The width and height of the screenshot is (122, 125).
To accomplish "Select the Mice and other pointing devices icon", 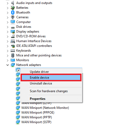I will coord(13,55).
